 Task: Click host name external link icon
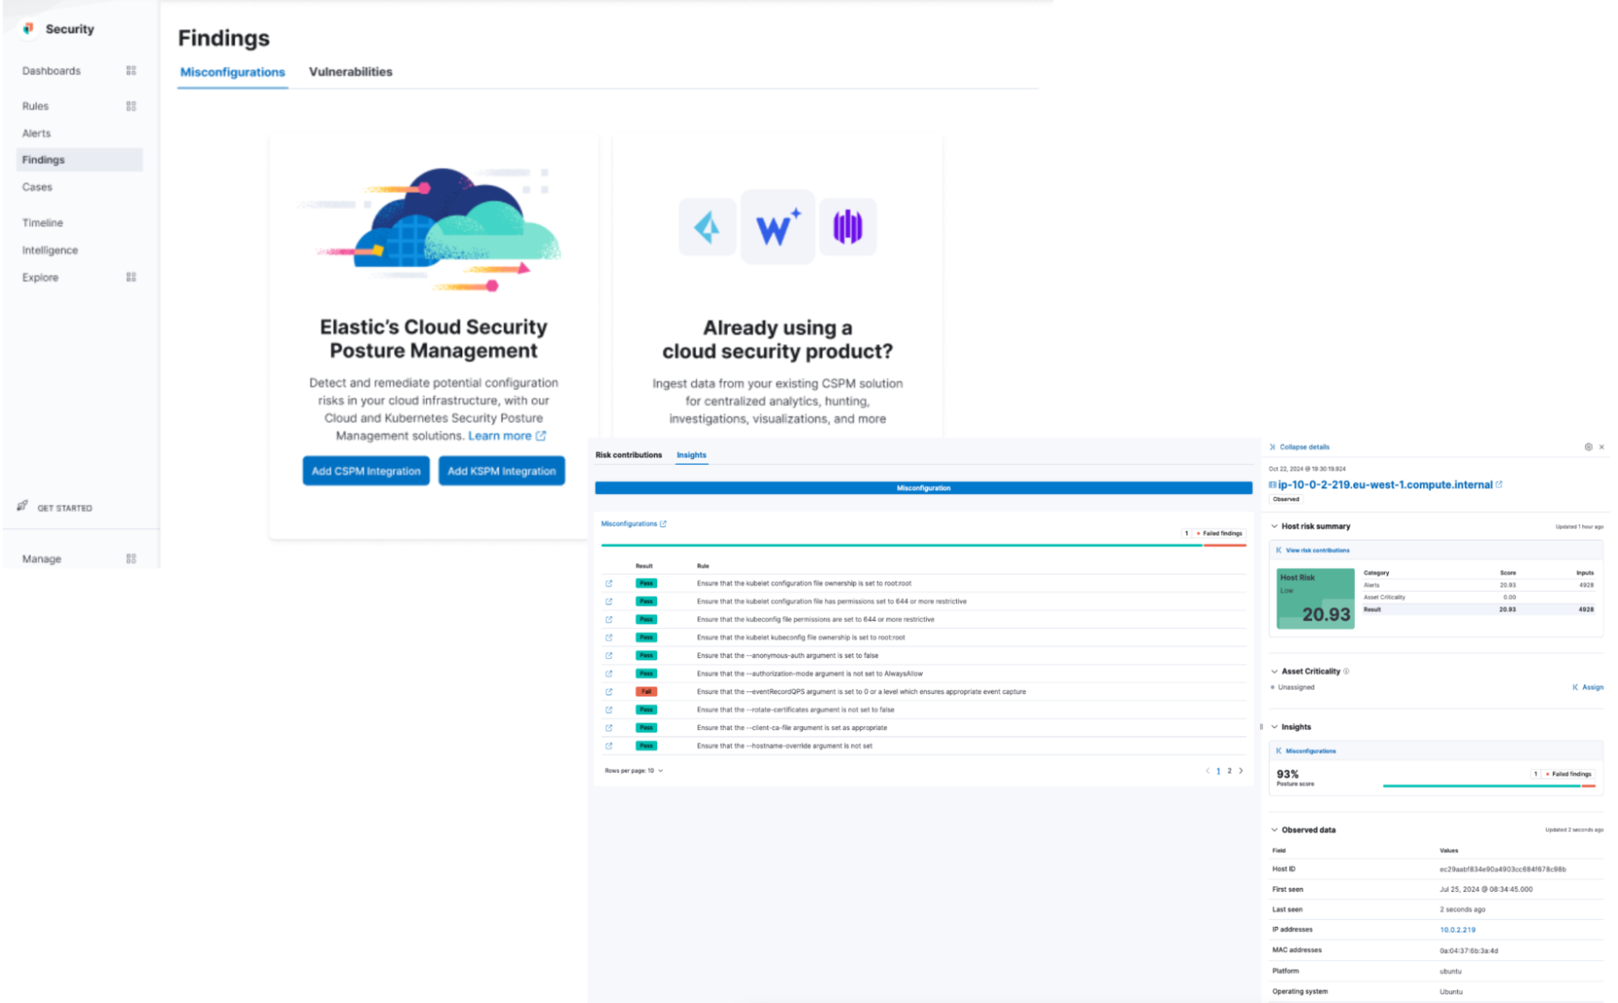(1499, 484)
